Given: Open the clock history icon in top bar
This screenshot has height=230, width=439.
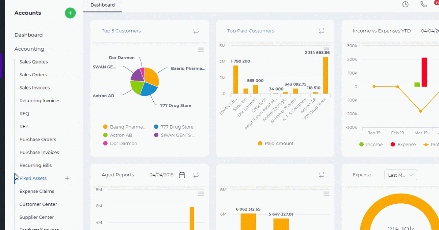Looking at the screenshot, I should [405, 4].
